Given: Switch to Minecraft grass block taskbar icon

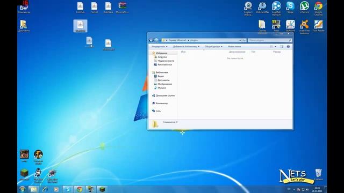Looking at the screenshot, I should [102, 189].
